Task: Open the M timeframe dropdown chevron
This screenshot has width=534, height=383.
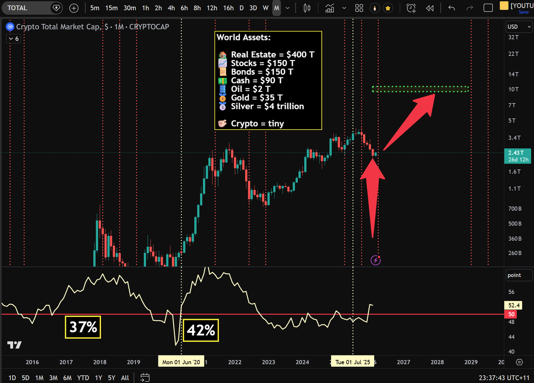Action: click(287, 8)
